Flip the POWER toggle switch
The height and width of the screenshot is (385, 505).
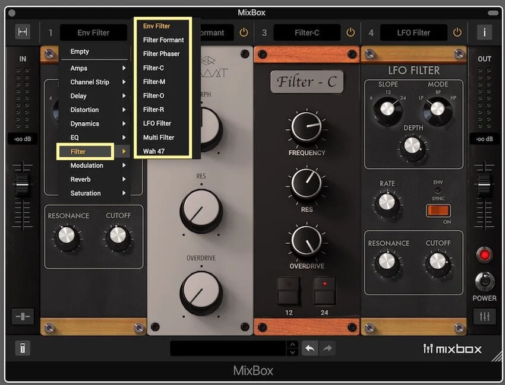click(485, 281)
